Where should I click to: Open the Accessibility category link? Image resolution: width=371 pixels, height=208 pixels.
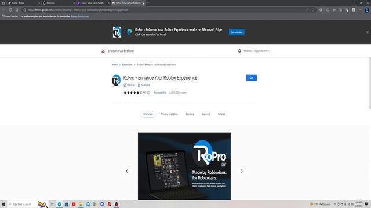pos(160,92)
